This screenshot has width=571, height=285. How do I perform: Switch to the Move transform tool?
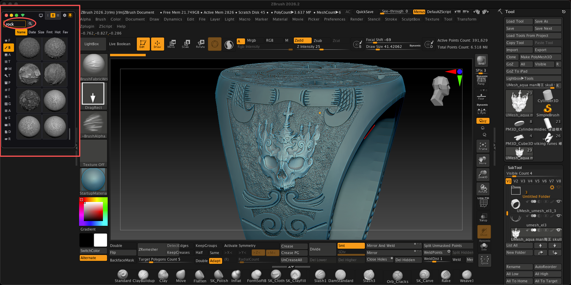click(171, 44)
